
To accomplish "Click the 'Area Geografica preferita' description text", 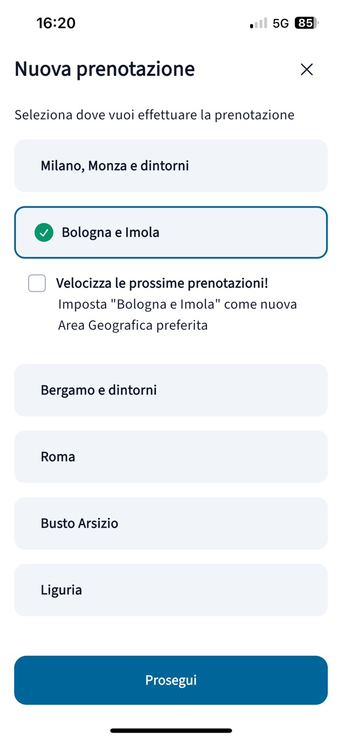I will pyautogui.click(x=133, y=326).
